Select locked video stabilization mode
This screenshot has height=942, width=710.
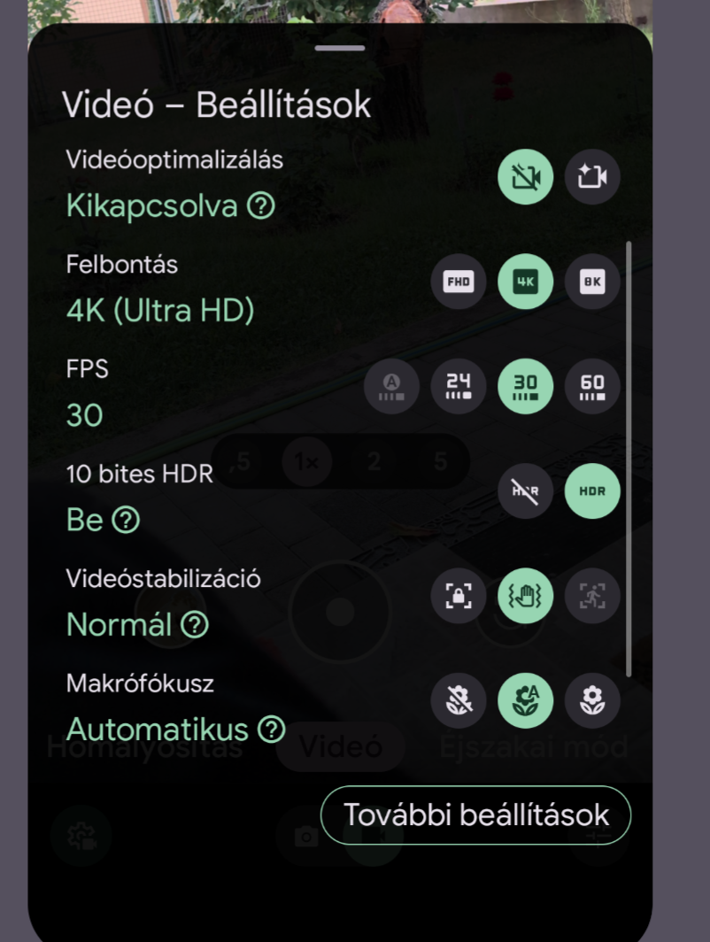[x=459, y=595]
